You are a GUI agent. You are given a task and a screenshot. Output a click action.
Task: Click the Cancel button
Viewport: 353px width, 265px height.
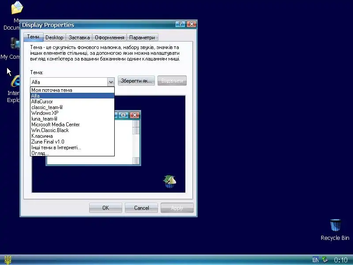[x=141, y=208]
